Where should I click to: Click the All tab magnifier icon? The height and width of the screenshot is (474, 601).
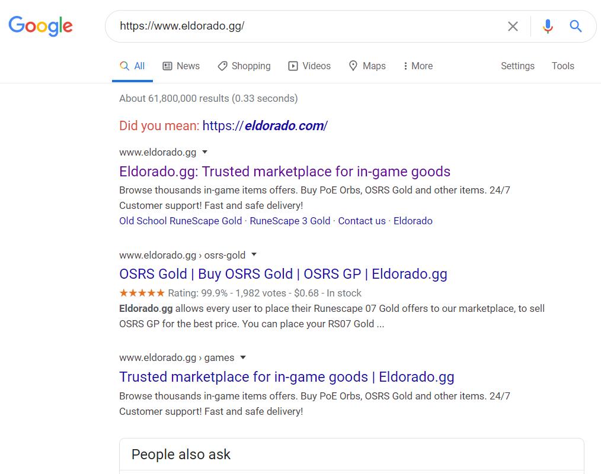[124, 66]
